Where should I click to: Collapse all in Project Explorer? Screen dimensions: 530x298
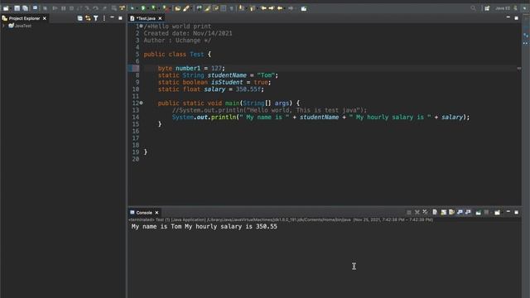pos(79,18)
